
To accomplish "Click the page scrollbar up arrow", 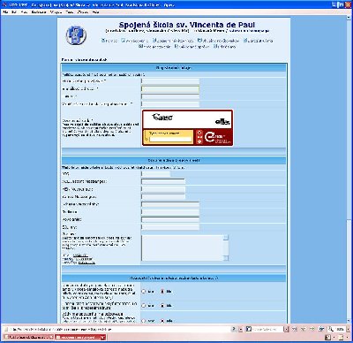I will click(x=349, y=19).
